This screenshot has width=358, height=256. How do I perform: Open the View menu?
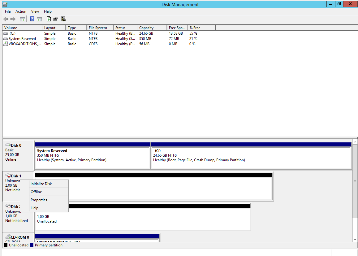click(x=35, y=11)
